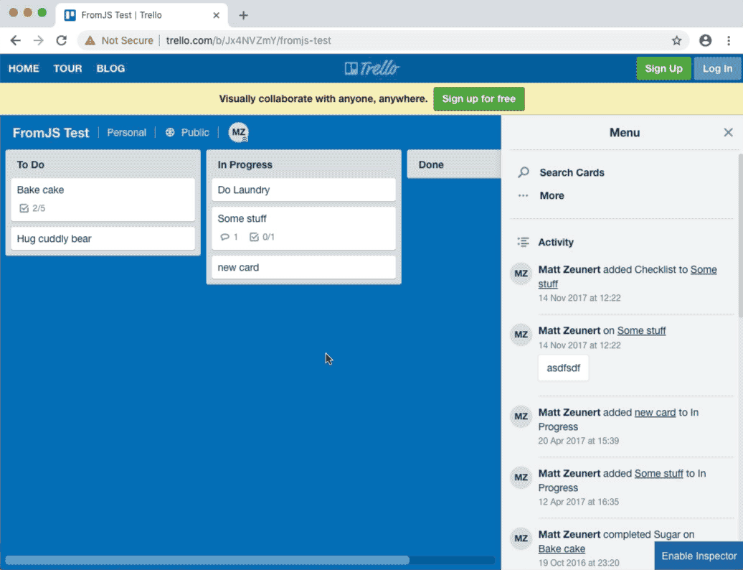
Task: Open Some stuff link in added-to-In-Progress activity
Action: (658, 473)
